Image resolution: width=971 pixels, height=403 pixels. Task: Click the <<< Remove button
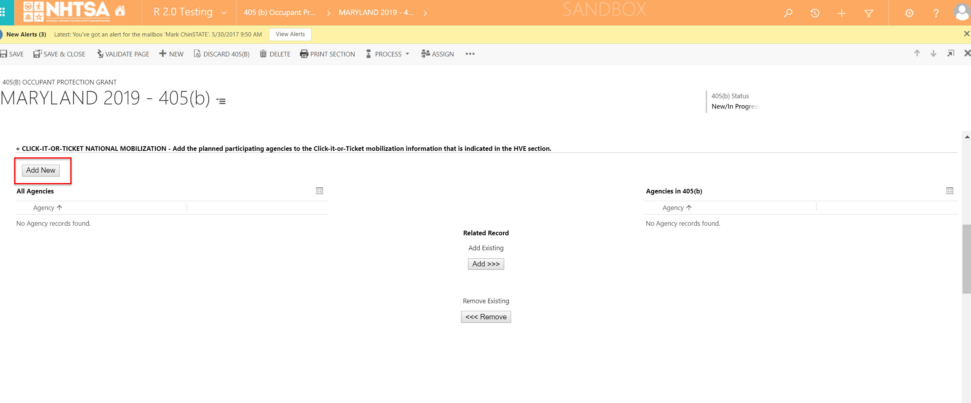[x=486, y=317]
